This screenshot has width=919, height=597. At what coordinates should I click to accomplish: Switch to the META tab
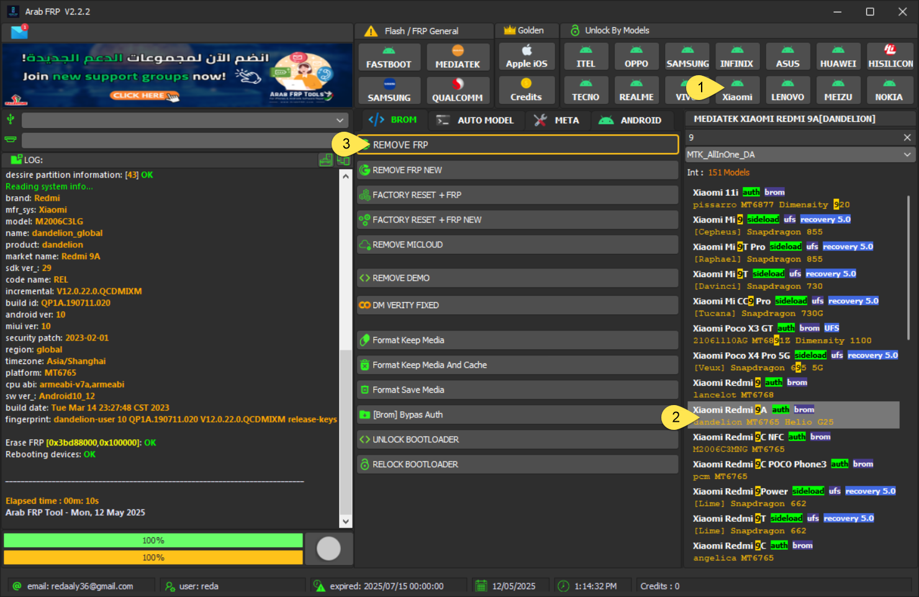tap(558, 120)
